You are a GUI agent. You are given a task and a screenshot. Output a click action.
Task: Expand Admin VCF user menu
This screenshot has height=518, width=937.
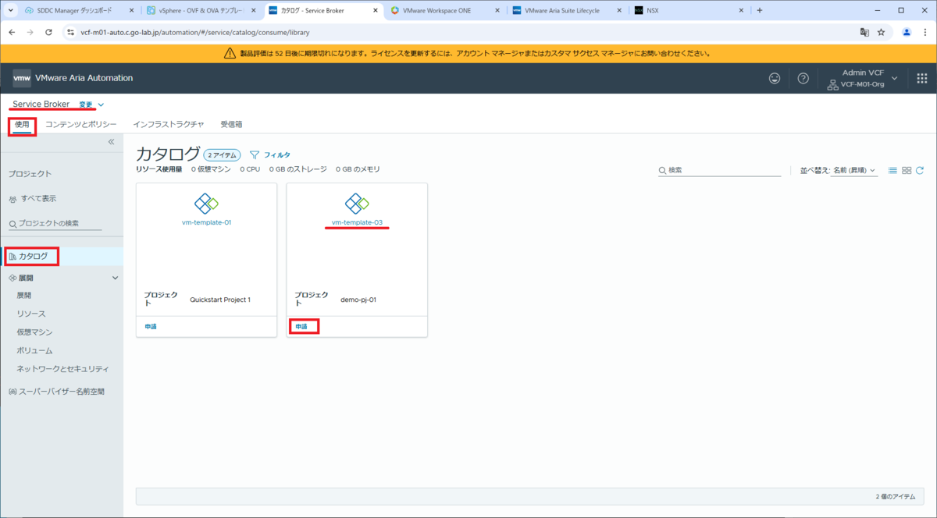[x=894, y=78]
